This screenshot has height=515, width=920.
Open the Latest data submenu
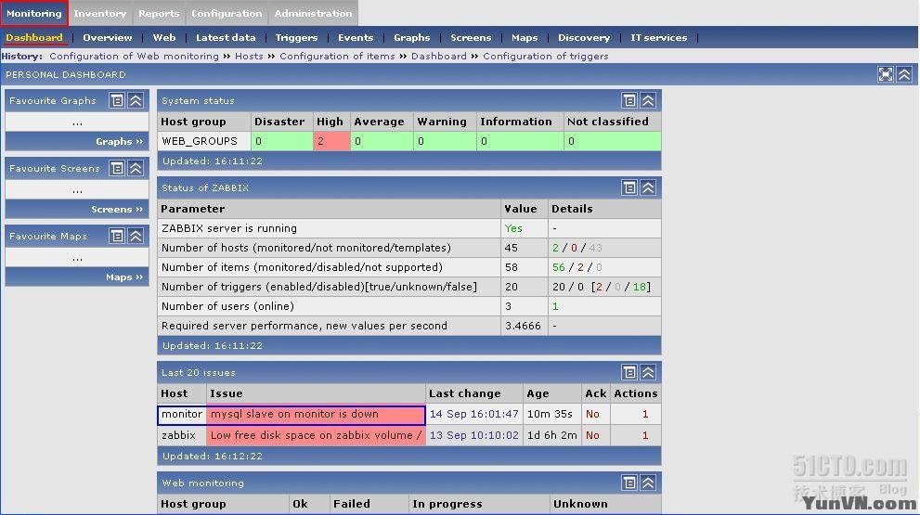pos(226,37)
